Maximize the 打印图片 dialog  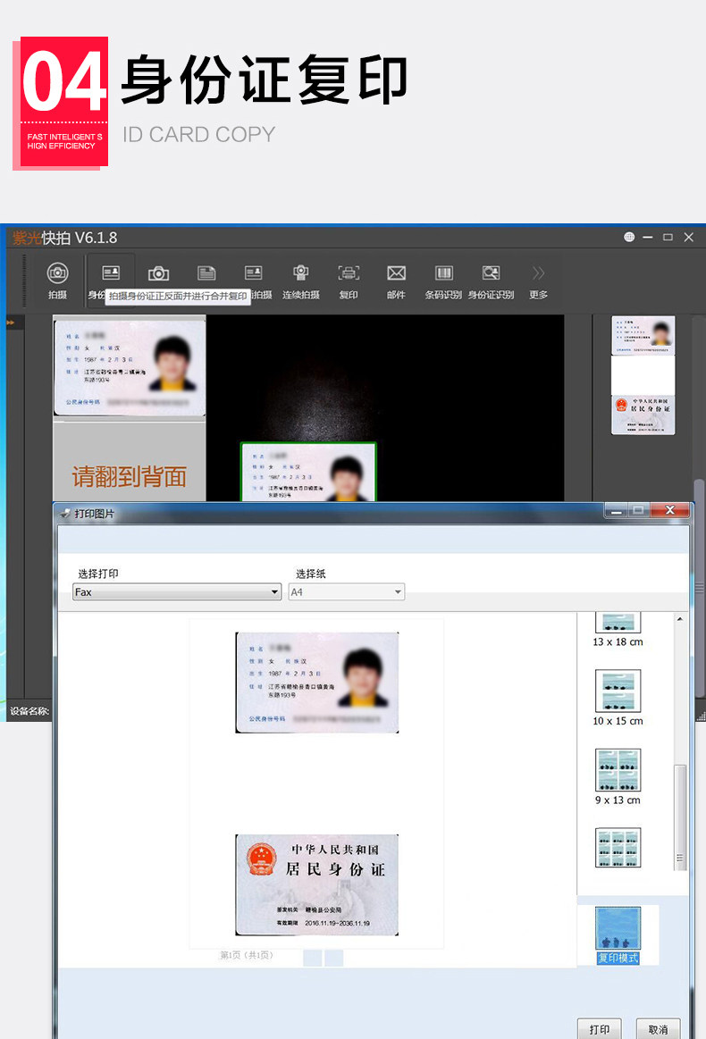point(639,510)
